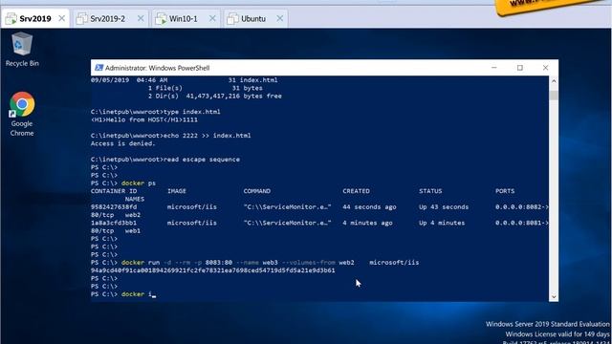Image resolution: width=612 pixels, height=344 pixels.
Task: Click the 'COMMAND' column header
Action: (257, 191)
